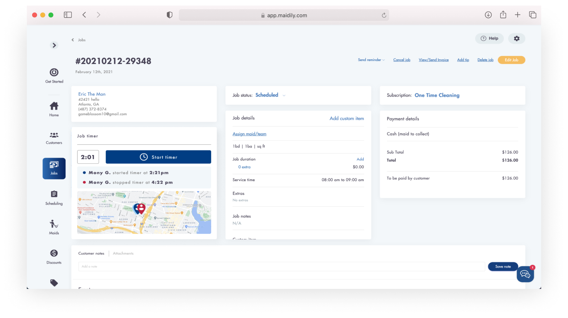Switch to the Attachments tab
This screenshot has width=568, height=318.
point(123,253)
